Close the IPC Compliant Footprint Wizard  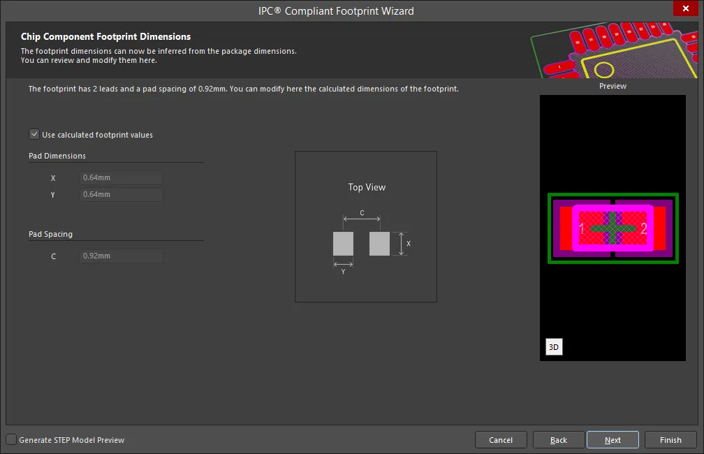pyautogui.click(x=686, y=8)
